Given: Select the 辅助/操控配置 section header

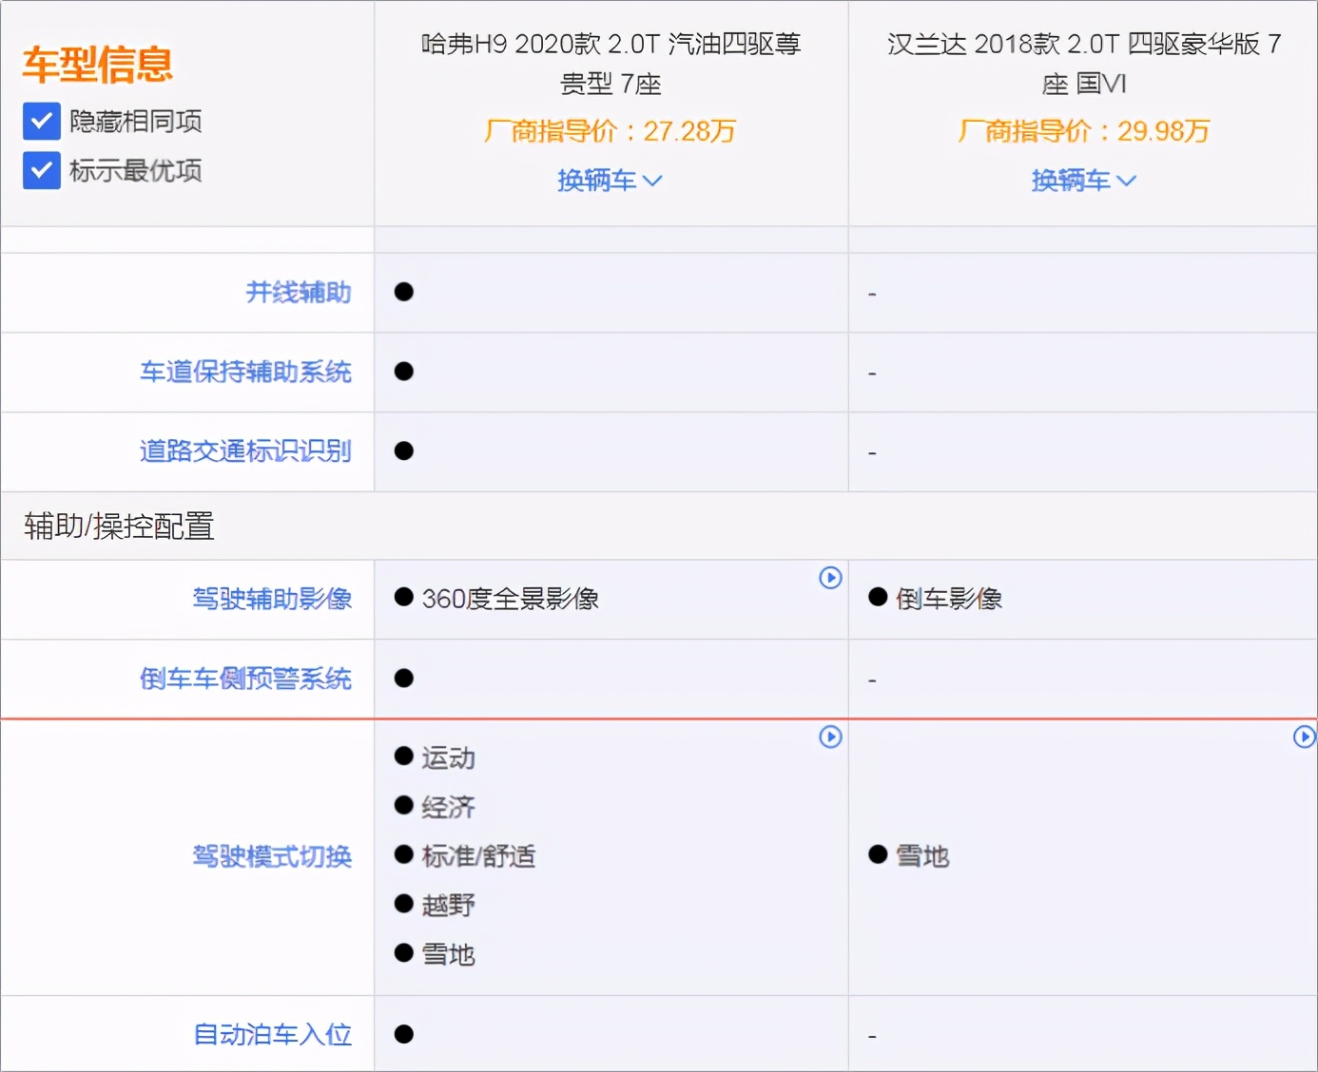Looking at the screenshot, I should click(x=119, y=526).
